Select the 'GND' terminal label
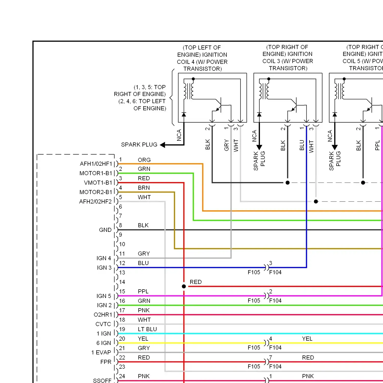Image resolution: width=383 pixels, height=383 pixels. [105, 230]
